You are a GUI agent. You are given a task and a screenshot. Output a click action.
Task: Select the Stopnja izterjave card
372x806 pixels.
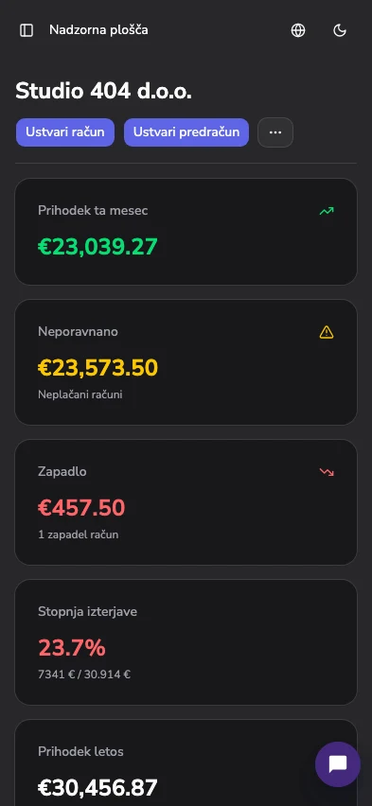click(186, 642)
